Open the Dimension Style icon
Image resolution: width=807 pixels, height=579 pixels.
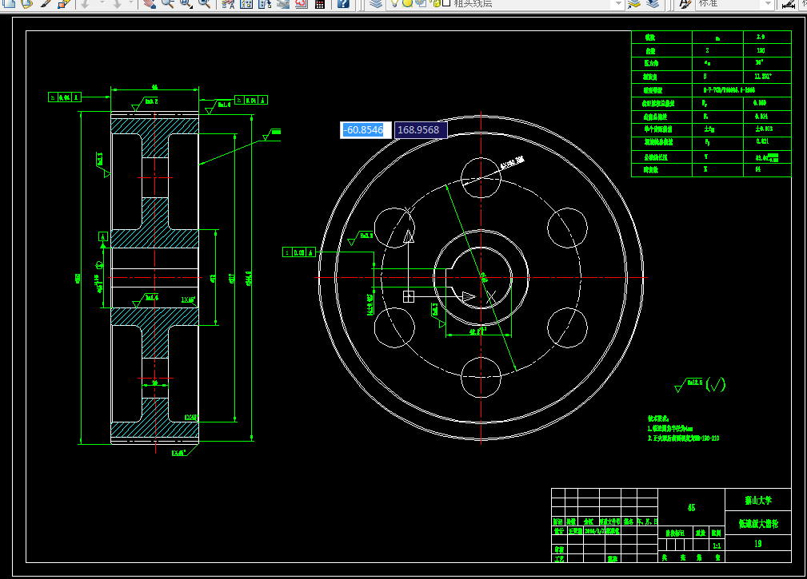[788, 4]
